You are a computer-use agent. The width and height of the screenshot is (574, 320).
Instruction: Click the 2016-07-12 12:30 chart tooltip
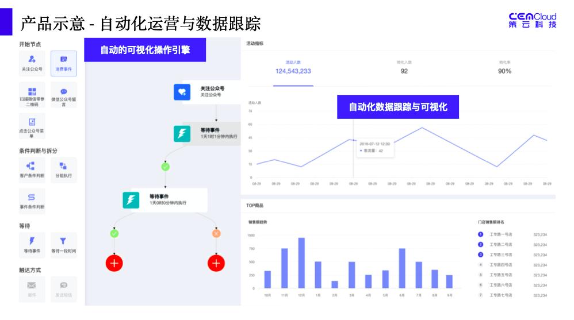(375, 148)
